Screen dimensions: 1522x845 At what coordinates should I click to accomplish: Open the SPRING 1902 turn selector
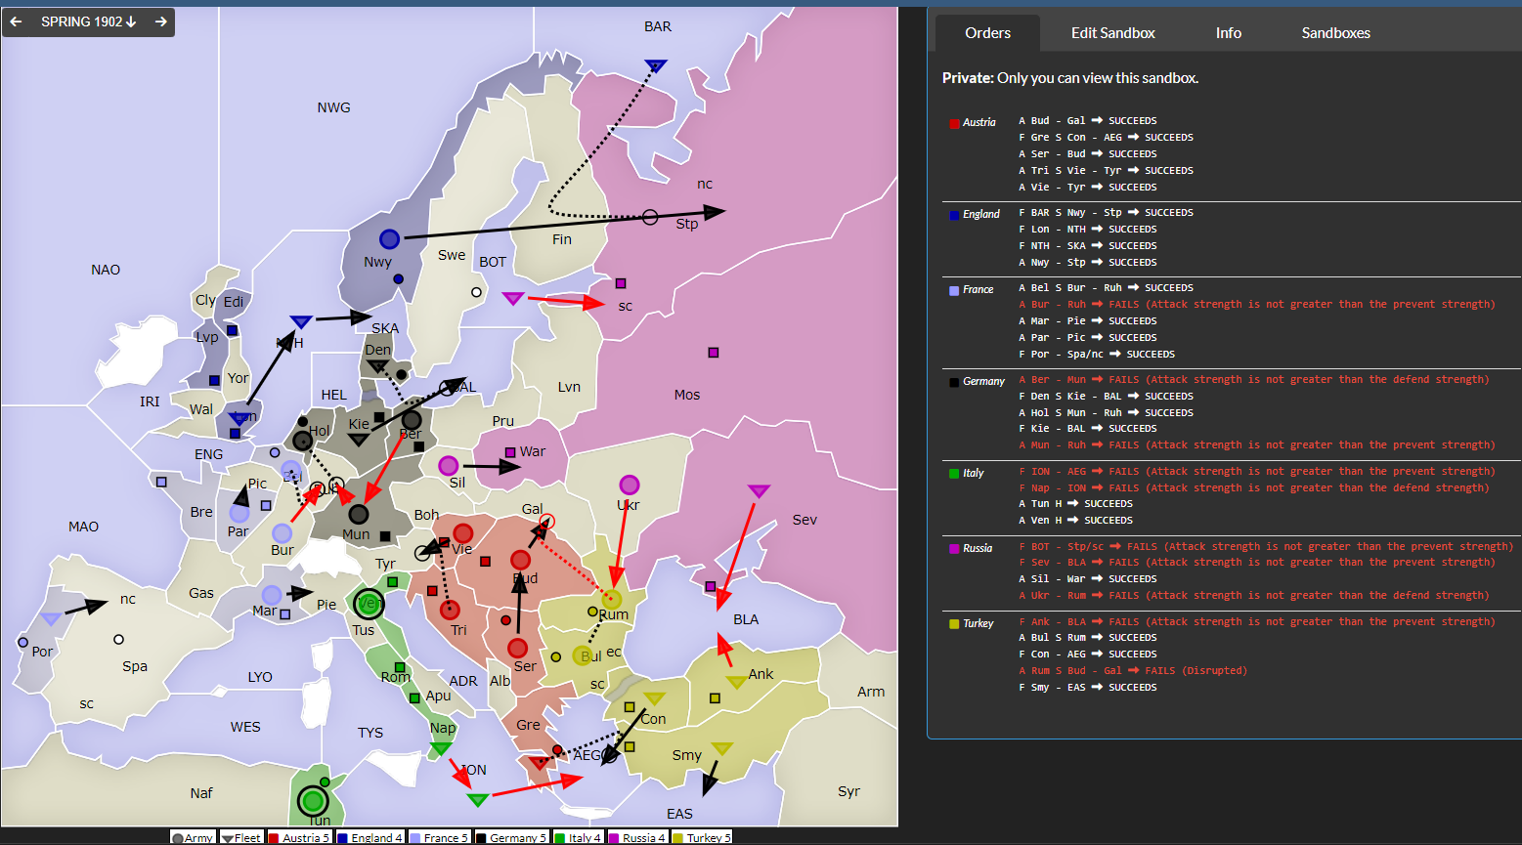click(88, 21)
